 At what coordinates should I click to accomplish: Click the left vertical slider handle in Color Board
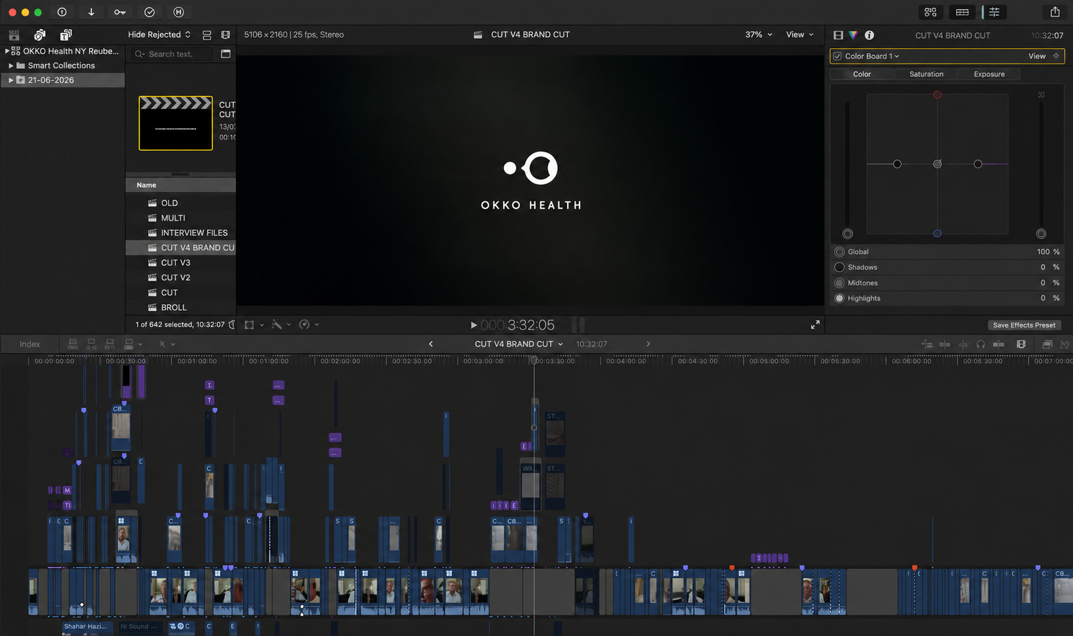pyautogui.click(x=848, y=234)
